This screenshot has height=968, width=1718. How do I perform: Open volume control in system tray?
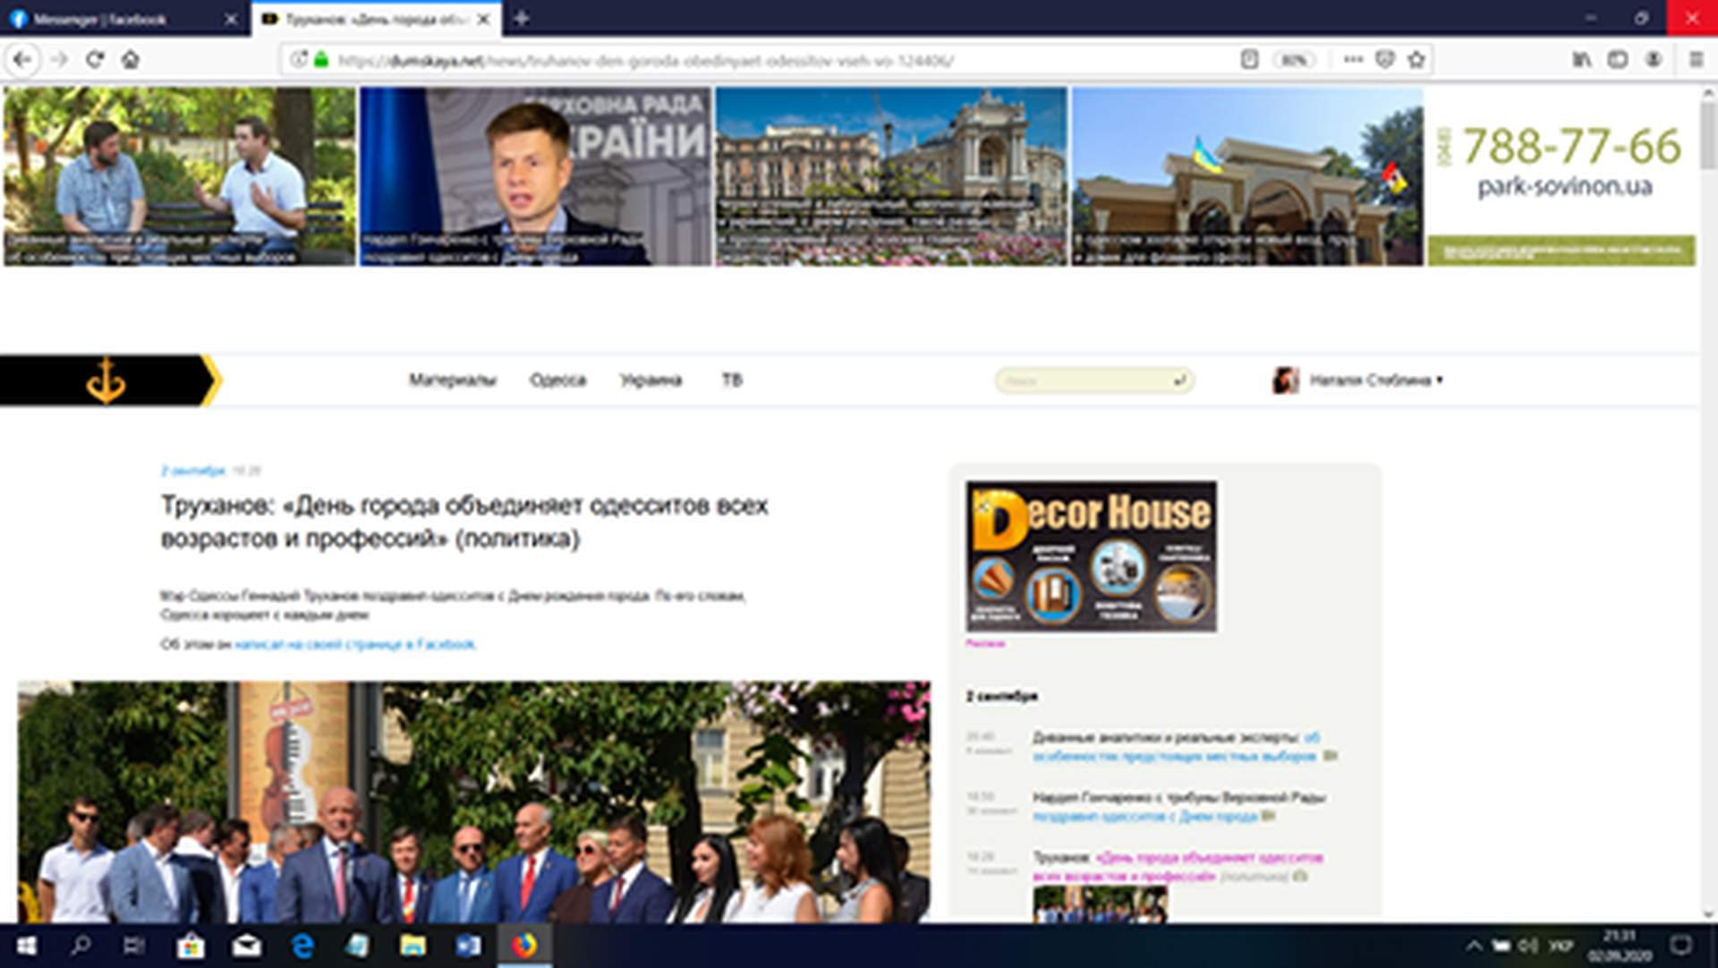click(x=1528, y=946)
